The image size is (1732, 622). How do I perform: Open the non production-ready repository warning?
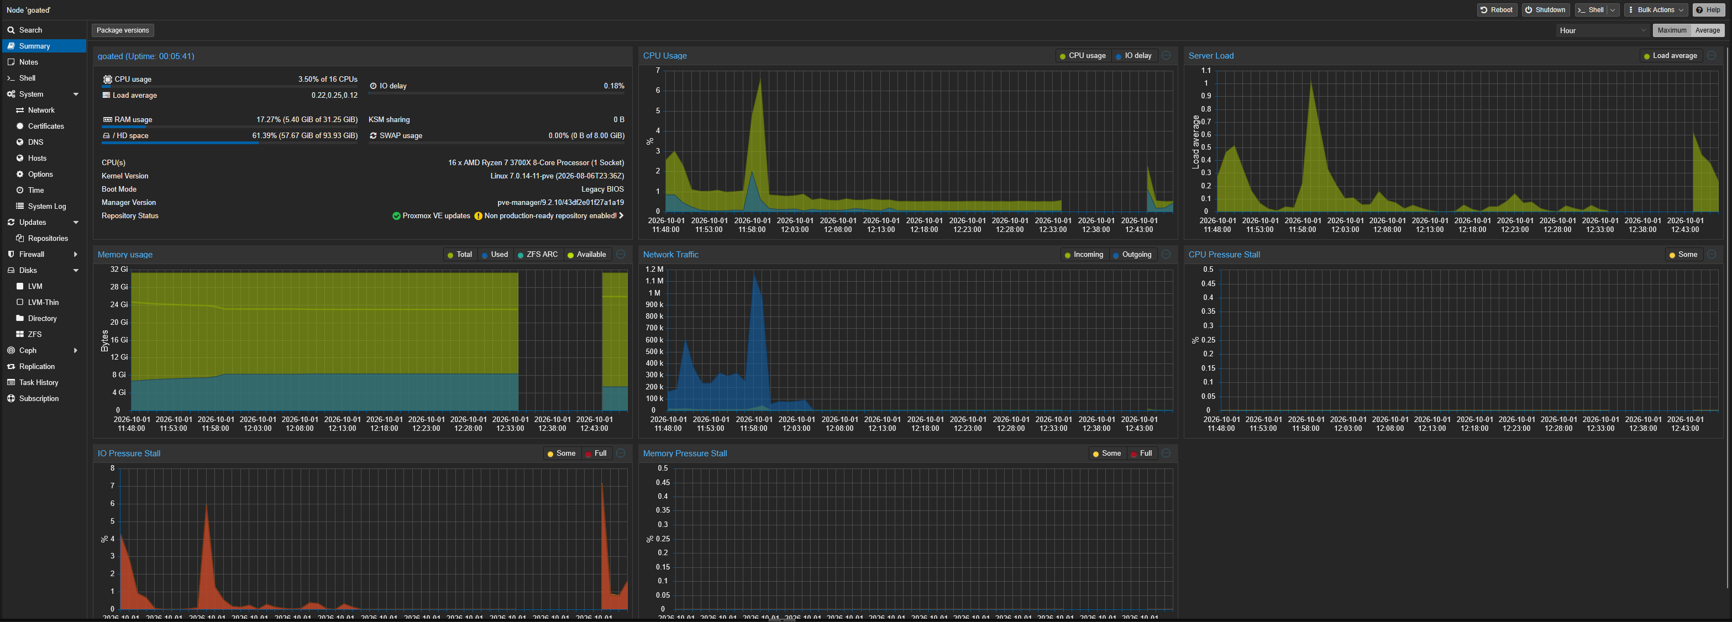[x=549, y=217]
